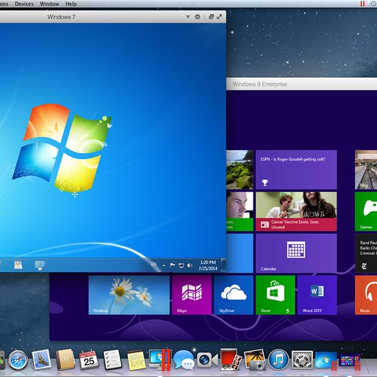Switch to the Windows 7 VM Dock icon

point(326,360)
